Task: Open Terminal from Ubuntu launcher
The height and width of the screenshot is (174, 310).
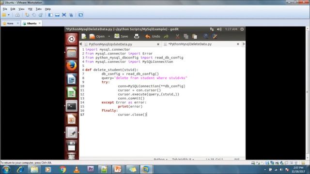Action: coord(71,106)
